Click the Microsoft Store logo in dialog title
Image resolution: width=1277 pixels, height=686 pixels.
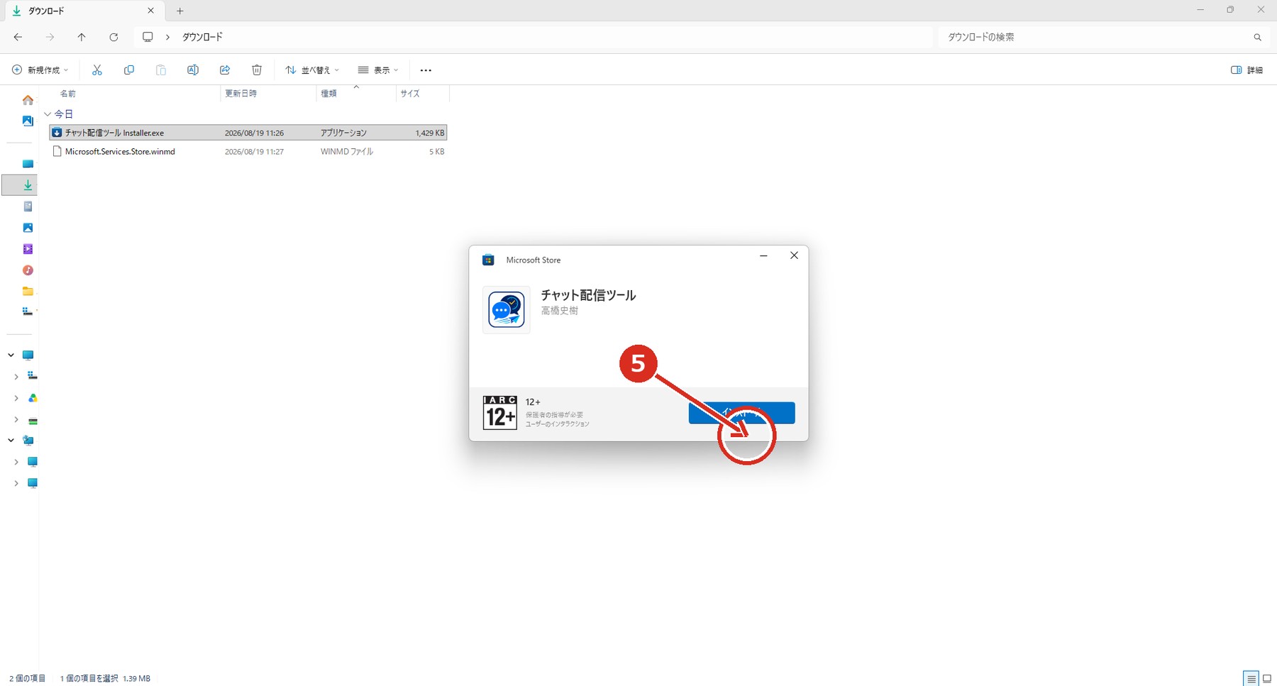488,260
